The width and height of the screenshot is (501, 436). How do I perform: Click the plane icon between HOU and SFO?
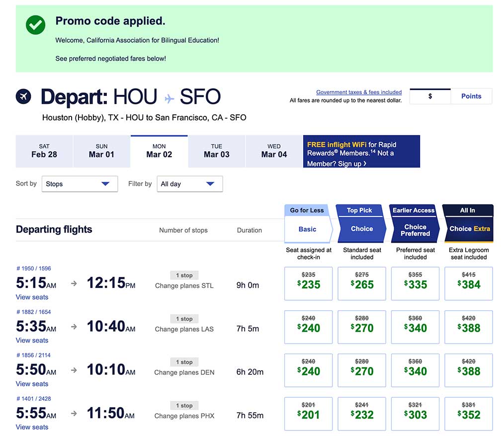tap(169, 98)
